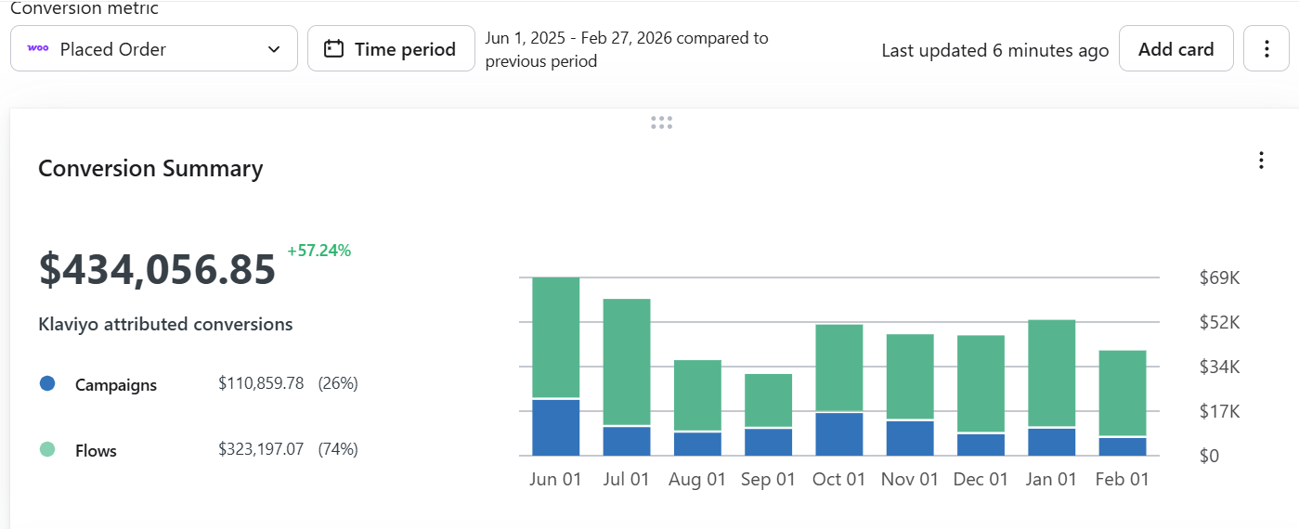1299x529 pixels.
Task: Click the (74%) Flows percentage
Action: [338, 449]
